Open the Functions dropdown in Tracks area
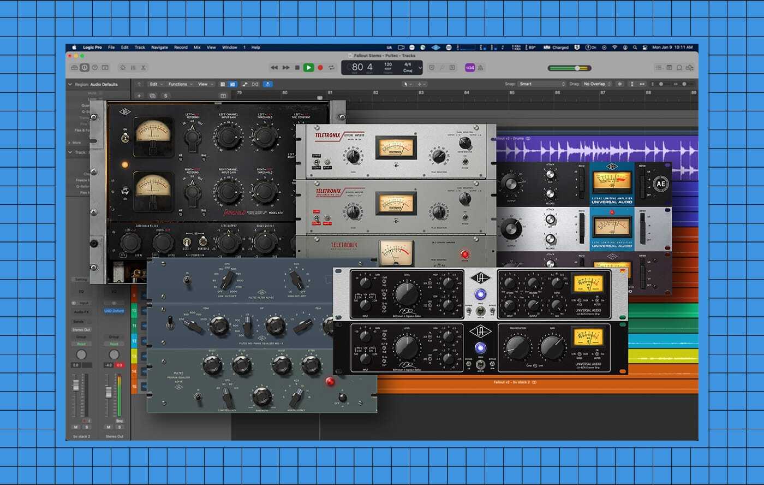This screenshot has width=764, height=485. click(180, 84)
